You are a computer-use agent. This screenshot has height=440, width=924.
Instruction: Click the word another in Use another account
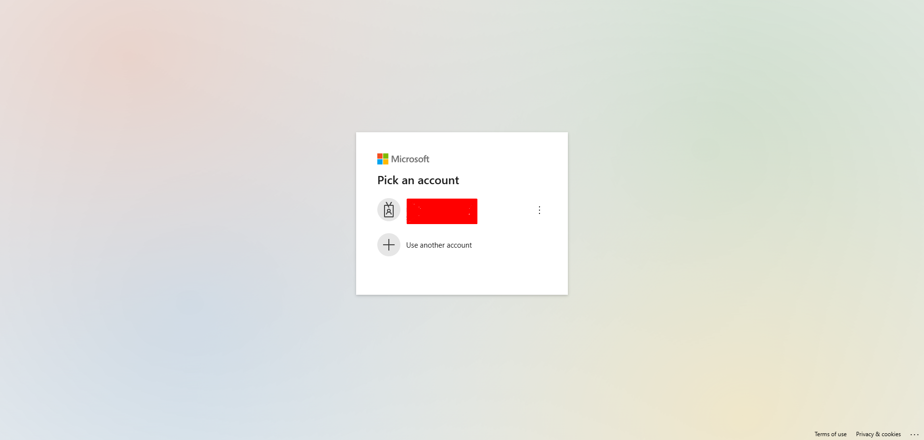point(432,245)
